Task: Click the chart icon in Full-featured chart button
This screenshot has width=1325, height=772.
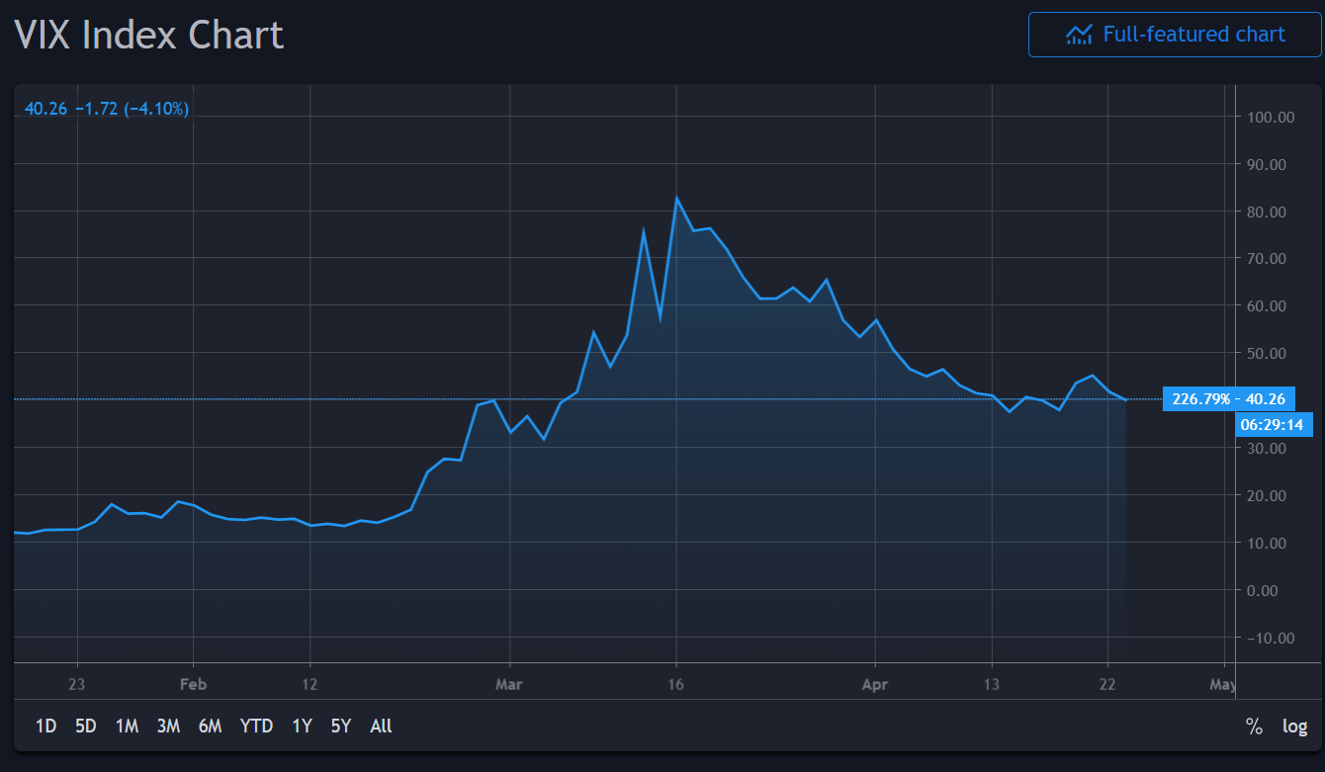Action: [x=1078, y=35]
